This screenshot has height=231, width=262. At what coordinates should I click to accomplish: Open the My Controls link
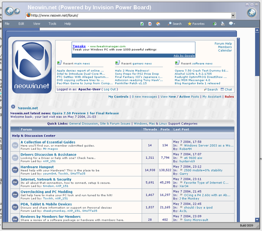point(118,97)
